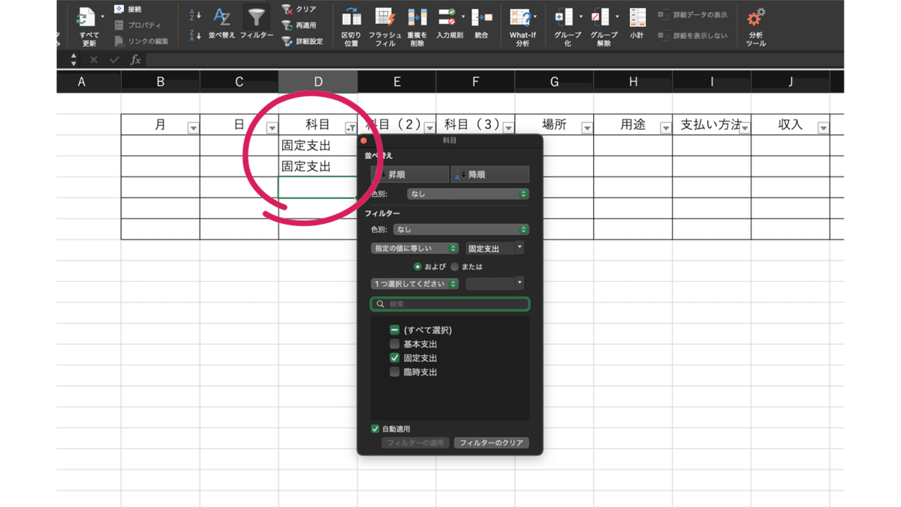
Task: Select the または radio button
Action: click(454, 267)
